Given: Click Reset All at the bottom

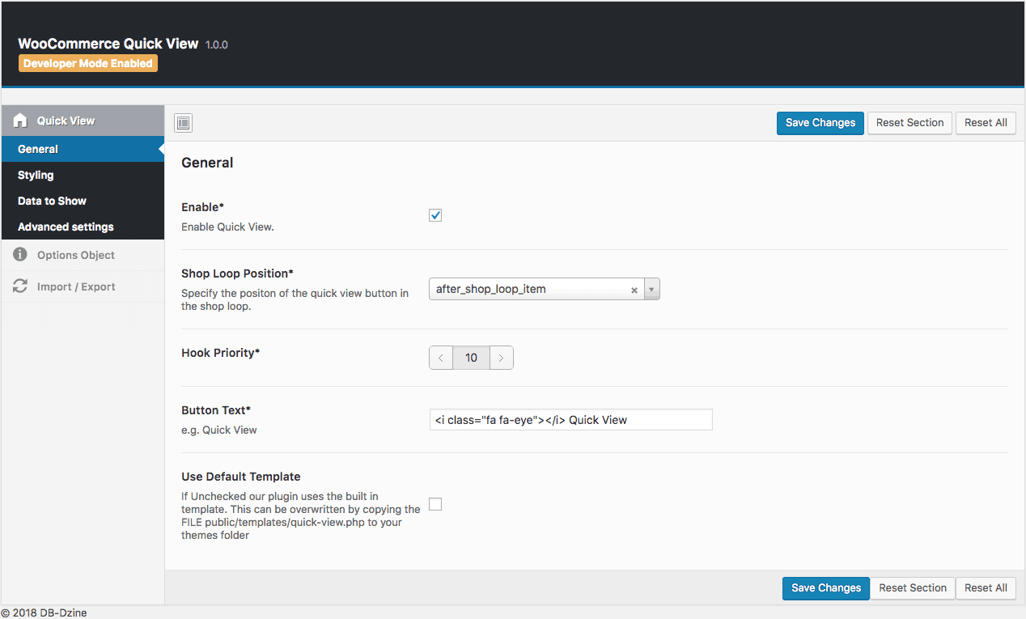Looking at the screenshot, I should click(x=986, y=587).
